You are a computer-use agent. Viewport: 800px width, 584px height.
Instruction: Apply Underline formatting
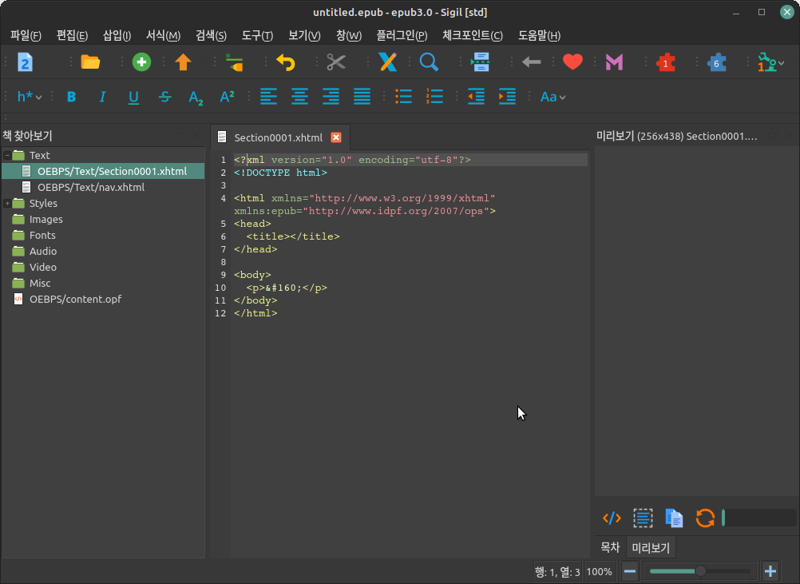coord(133,97)
